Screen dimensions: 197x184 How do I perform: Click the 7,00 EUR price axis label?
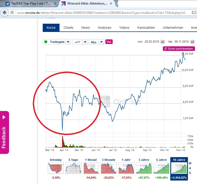click(x=188, y=118)
